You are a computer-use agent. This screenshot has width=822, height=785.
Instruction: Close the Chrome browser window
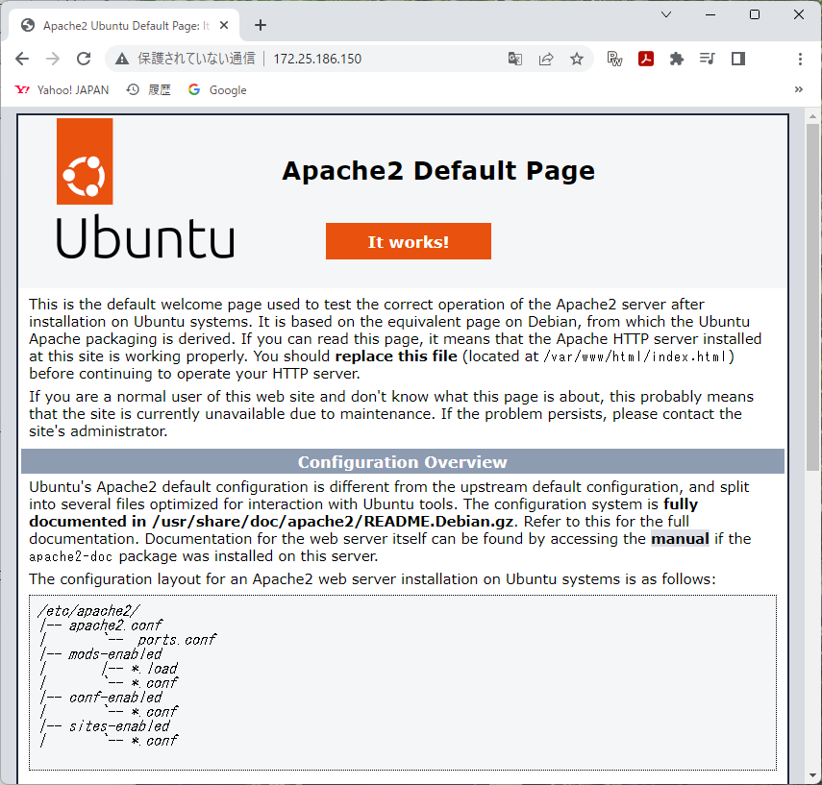(x=798, y=14)
